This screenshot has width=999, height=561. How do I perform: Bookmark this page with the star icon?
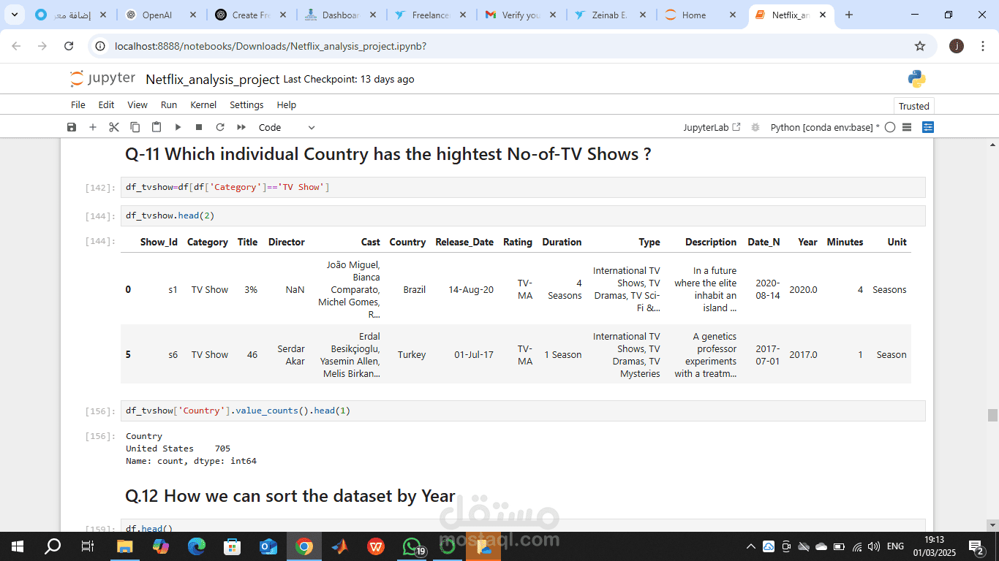(920, 46)
